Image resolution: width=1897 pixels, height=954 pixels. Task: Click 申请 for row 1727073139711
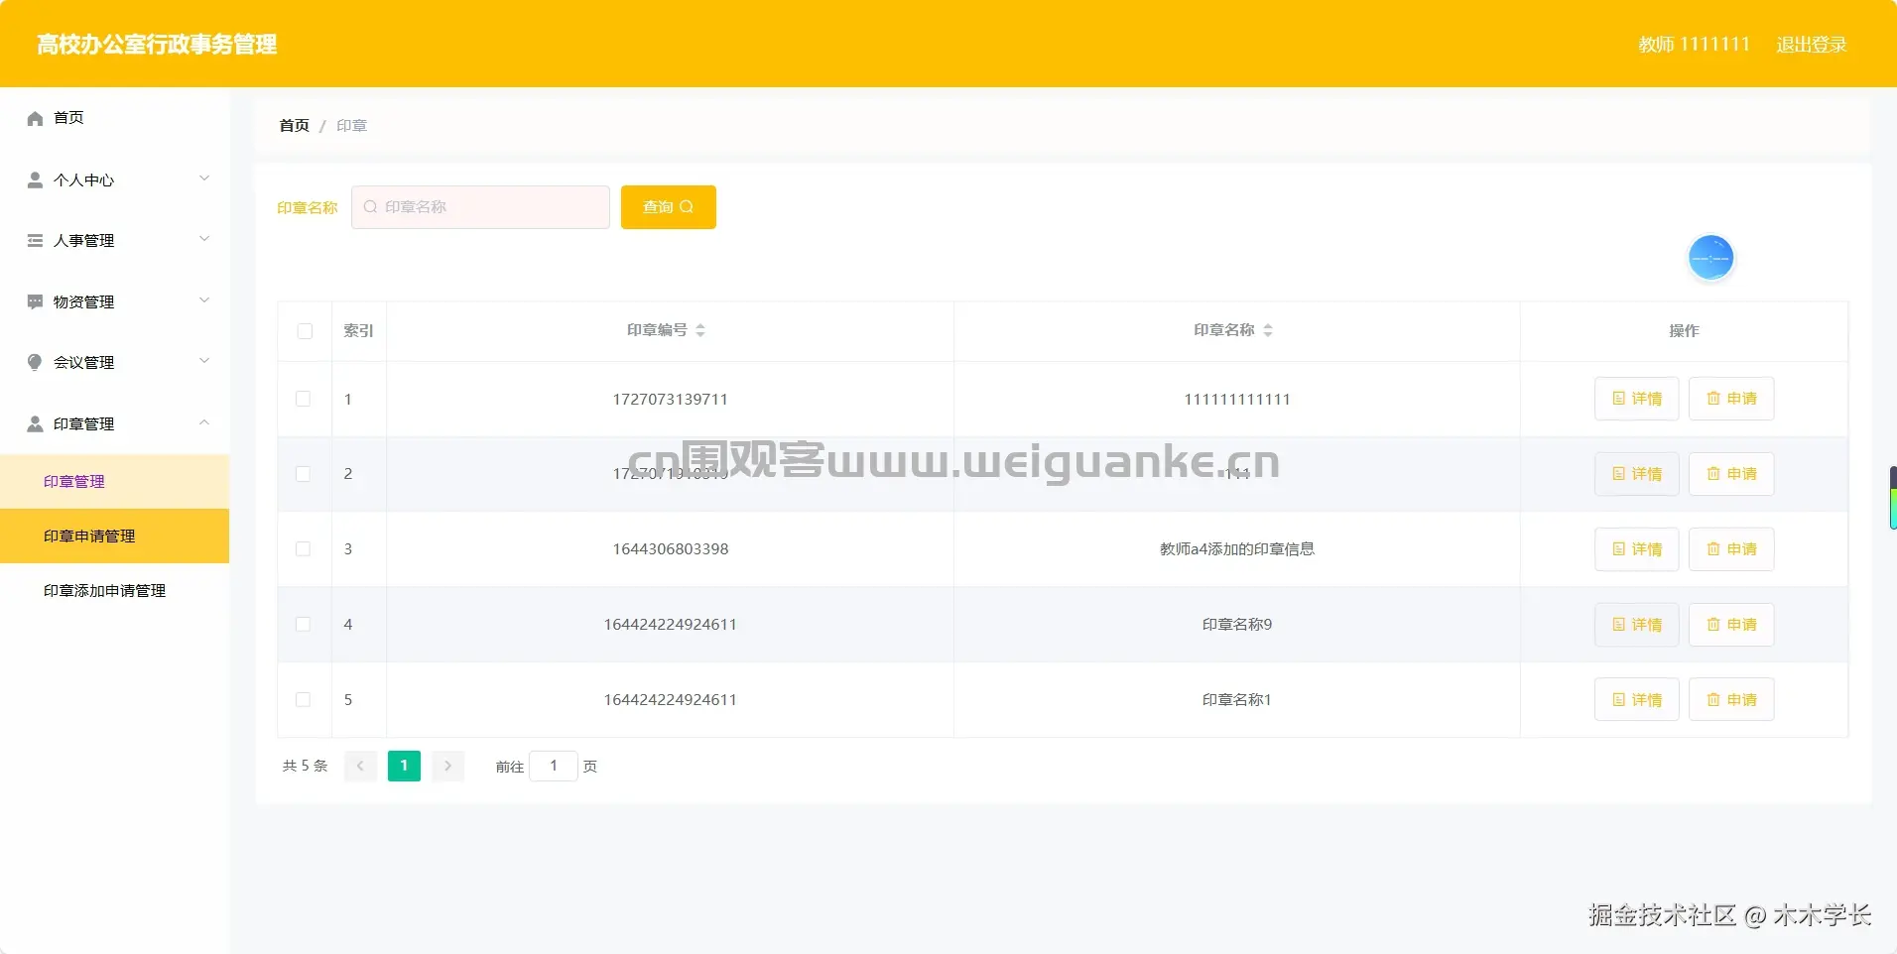click(x=1731, y=399)
